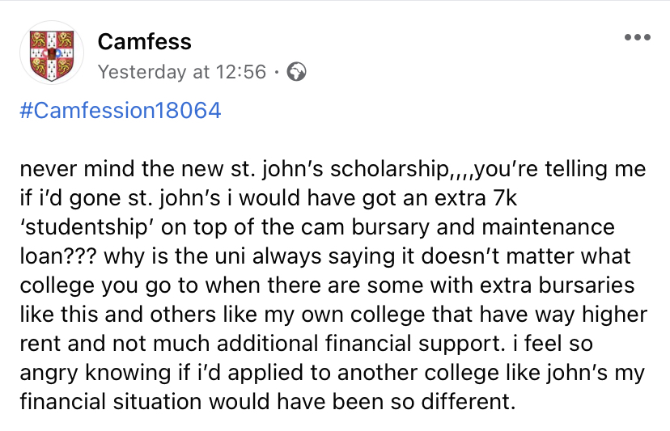Click 'loan???' at the start of the line

pos(58,256)
